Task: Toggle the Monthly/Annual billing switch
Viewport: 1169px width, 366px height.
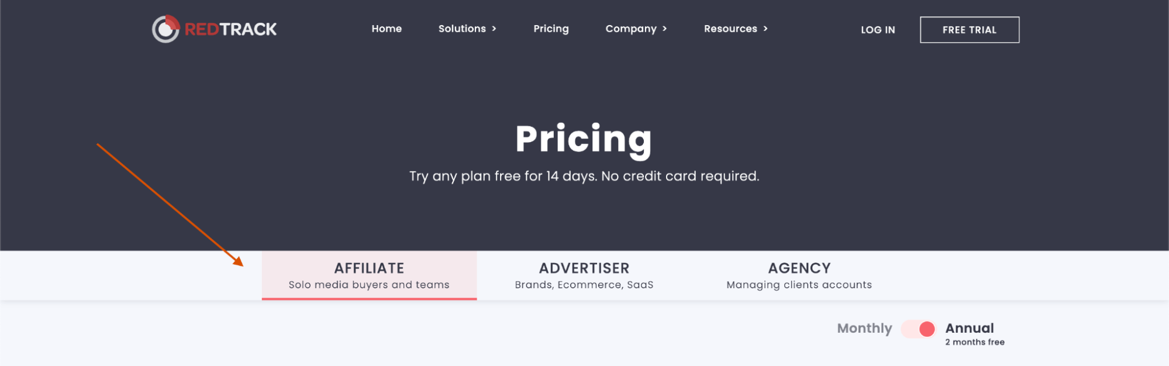Action: [x=919, y=329]
